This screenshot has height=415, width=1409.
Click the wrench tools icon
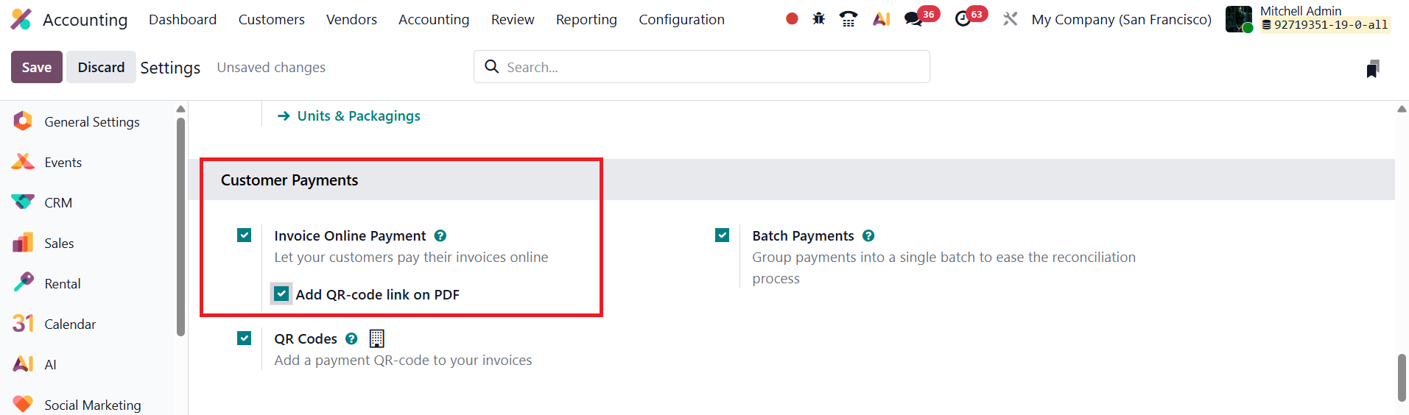[x=1010, y=19]
